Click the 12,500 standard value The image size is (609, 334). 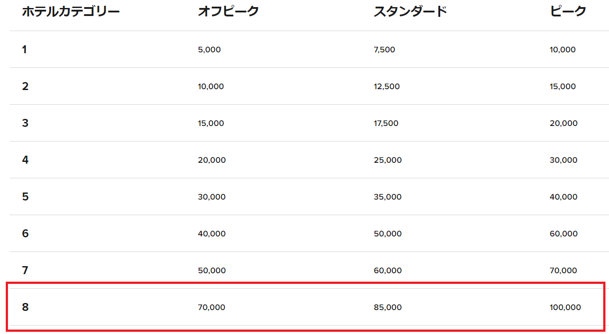pyautogui.click(x=386, y=86)
